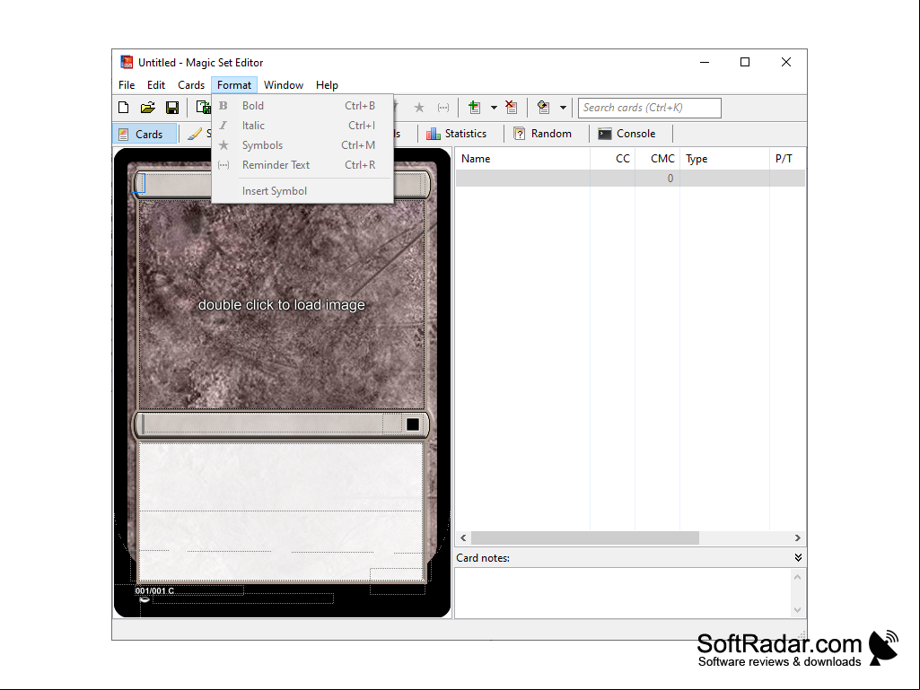Minimize the Magic Set Editor window
Viewport: 920px width, 690px height.
tap(705, 62)
